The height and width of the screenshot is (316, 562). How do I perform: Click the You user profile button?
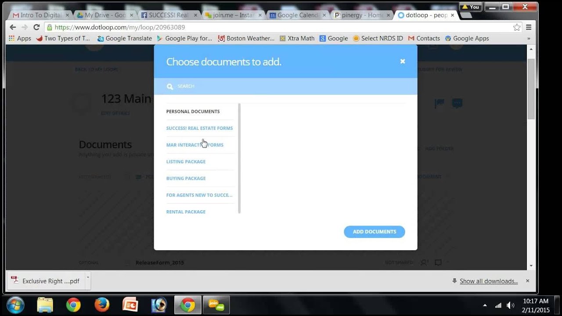[471, 7]
